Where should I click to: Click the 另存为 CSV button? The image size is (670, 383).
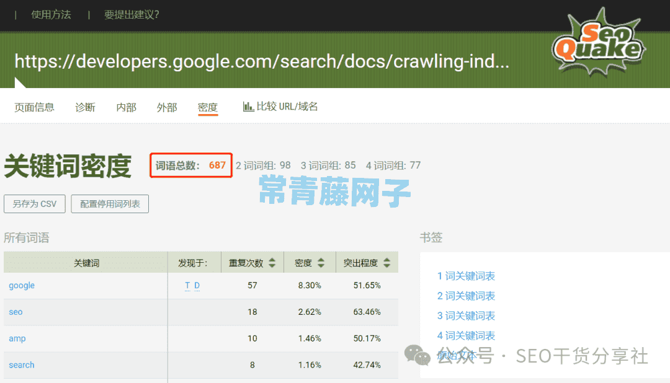(35, 204)
